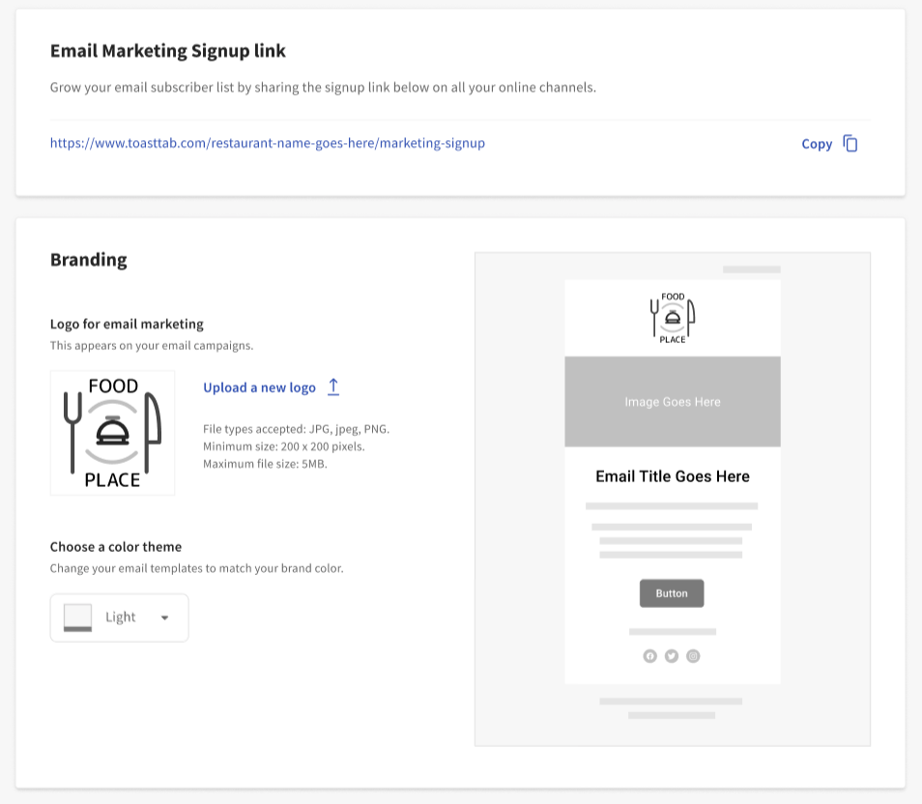
Task: Click the Twitter icon in the email preview
Action: [671, 655]
